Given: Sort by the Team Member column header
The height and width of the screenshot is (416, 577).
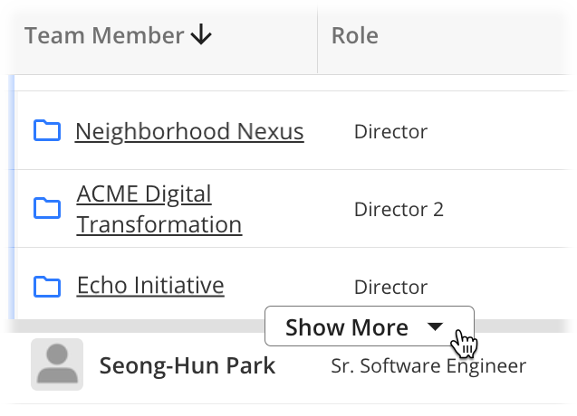Looking at the screenshot, I should pyautogui.click(x=104, y=36).
